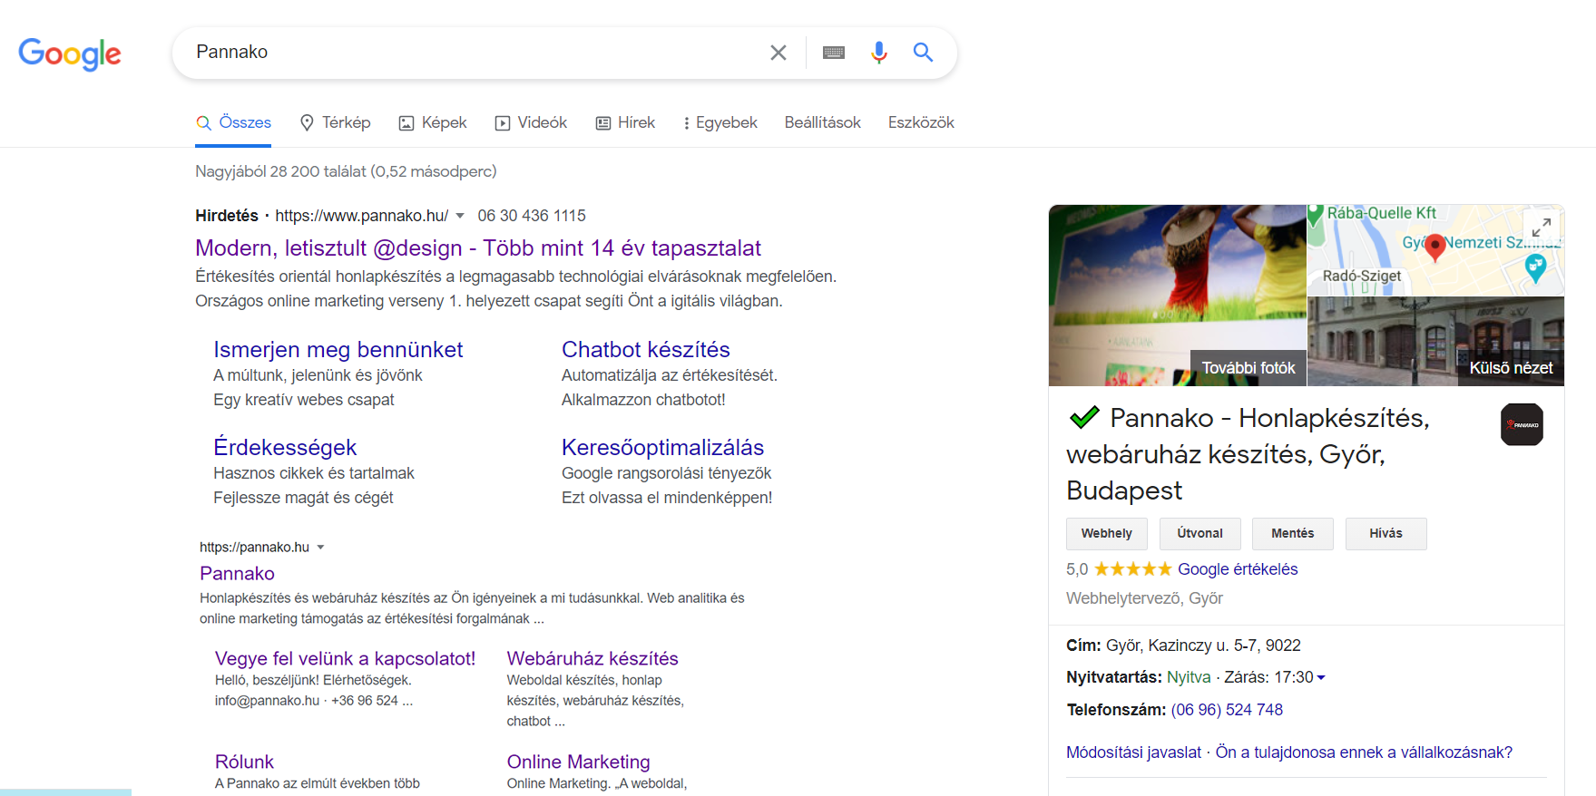Viewport: 1596px width, 796px height.
Task: Expand the ad URL dropdown arrow for www.pannako.hu
Action: pos(460,216)
